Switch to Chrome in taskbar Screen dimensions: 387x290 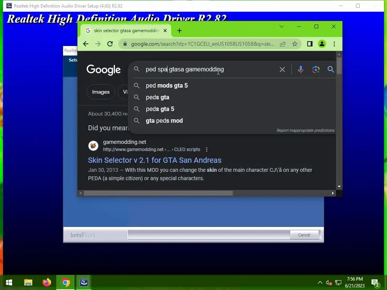[x=65, y=282]
